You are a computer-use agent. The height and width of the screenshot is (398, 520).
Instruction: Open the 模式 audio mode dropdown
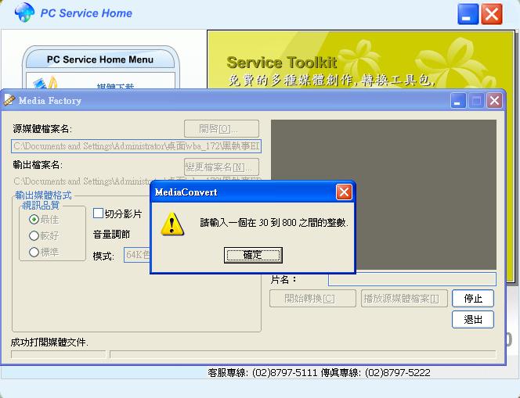tap(137, 255)
